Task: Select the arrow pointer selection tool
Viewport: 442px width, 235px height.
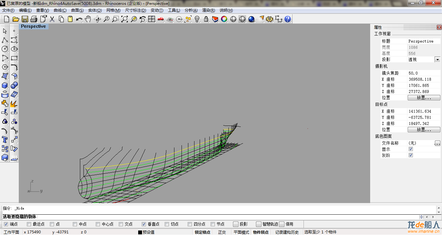Action: click(x=5, y=31)
